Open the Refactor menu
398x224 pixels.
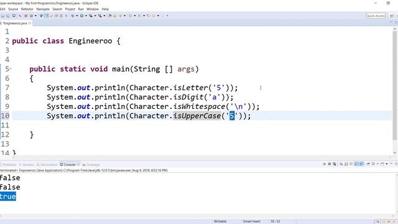coord(27,9)
